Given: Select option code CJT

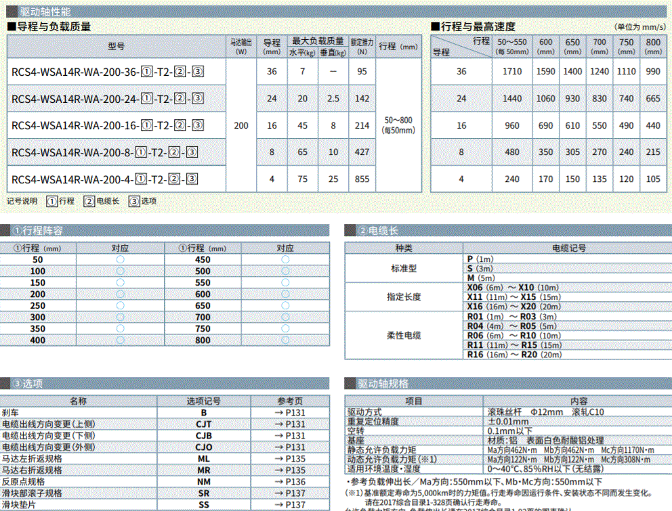Looking at the screenshot, I should (204, 424).
